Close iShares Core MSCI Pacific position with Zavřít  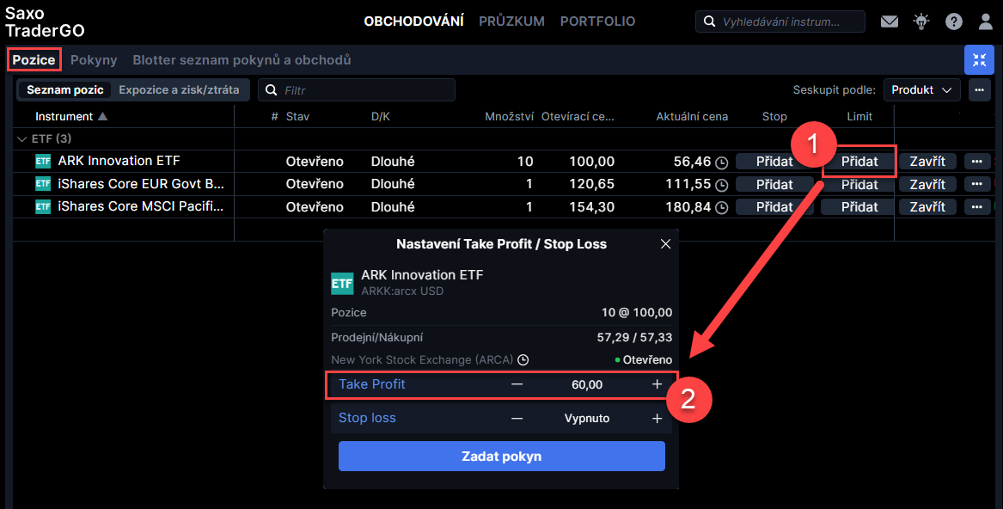(x=927, y=207)
